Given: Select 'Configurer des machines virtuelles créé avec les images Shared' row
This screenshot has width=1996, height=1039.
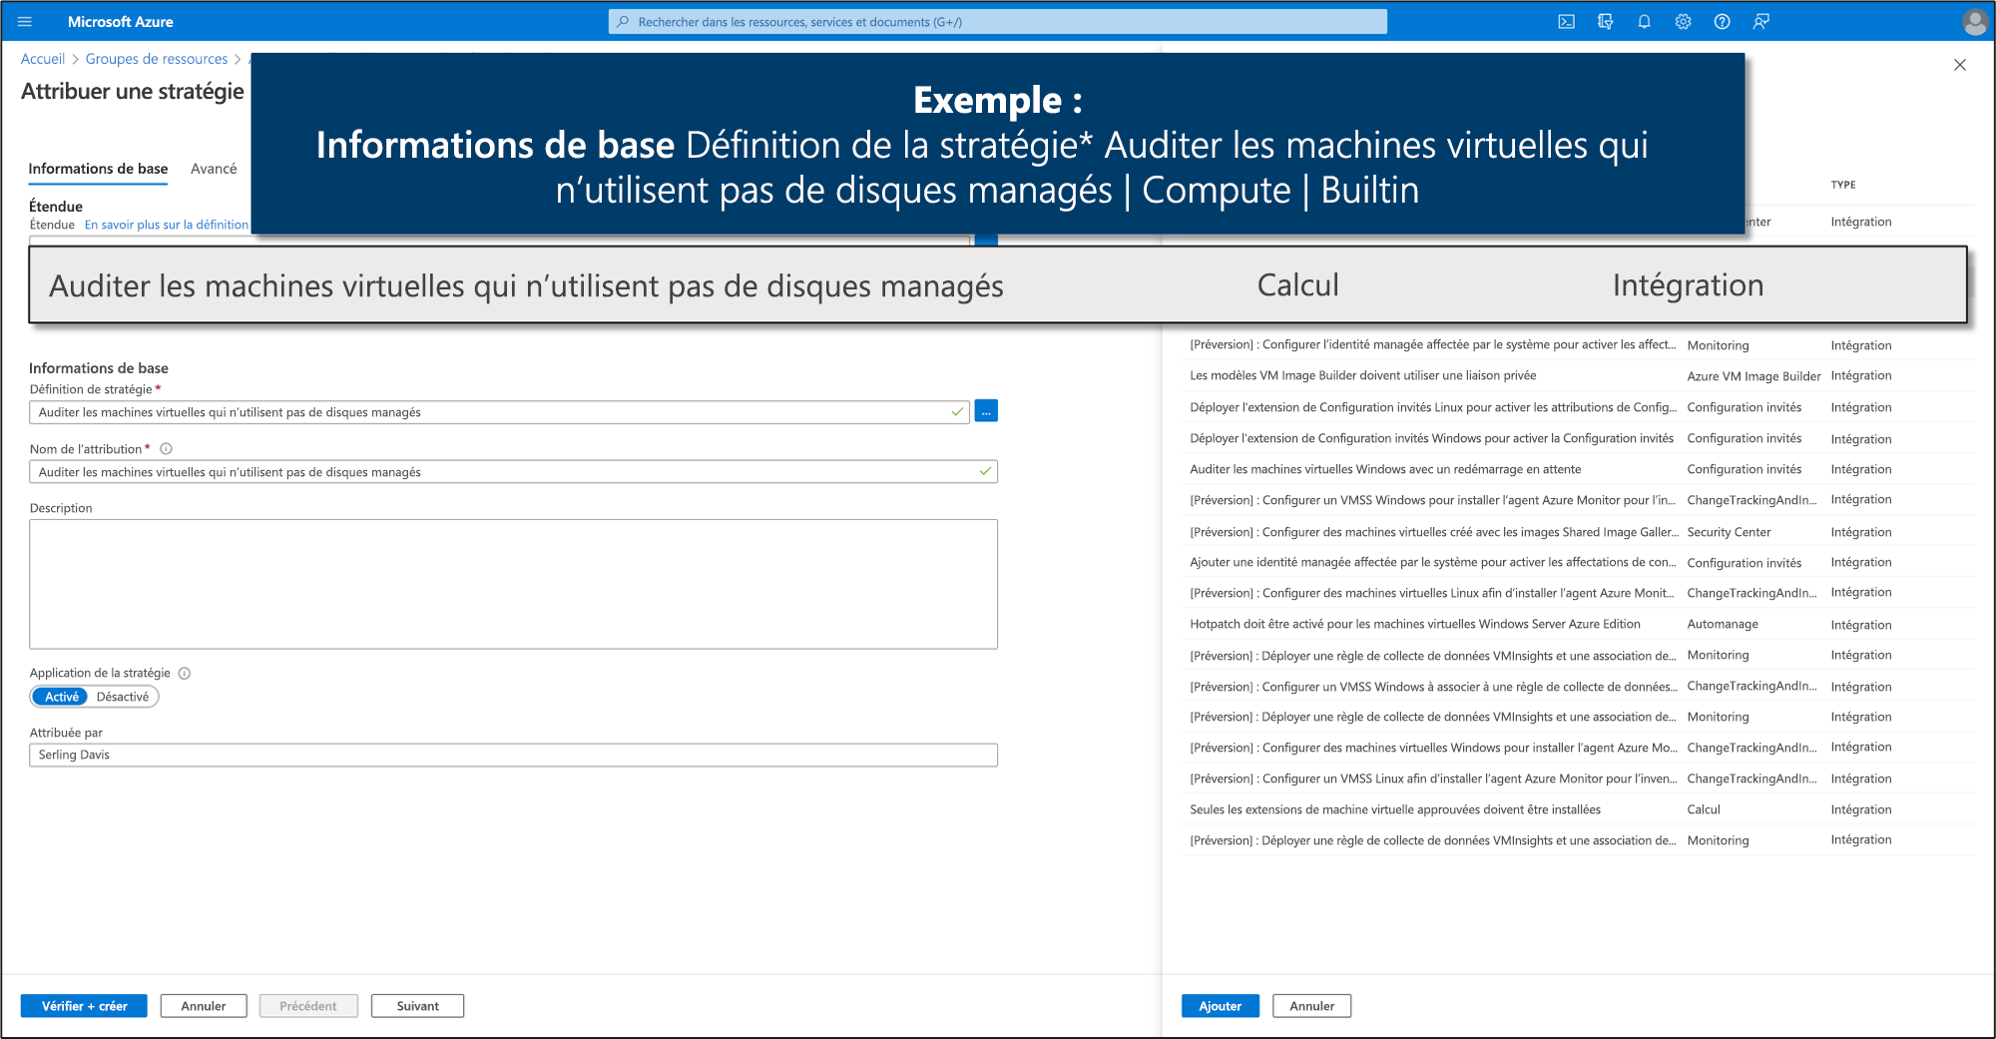Looking at the screenshot, I should pyautogui.click(x=1577, y=532).
